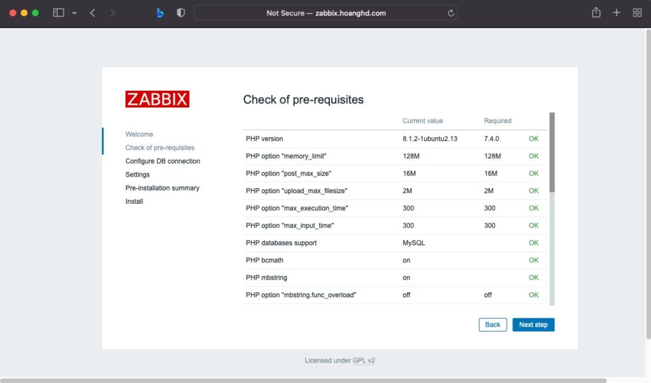Show the tab overview grid icon

637,13
